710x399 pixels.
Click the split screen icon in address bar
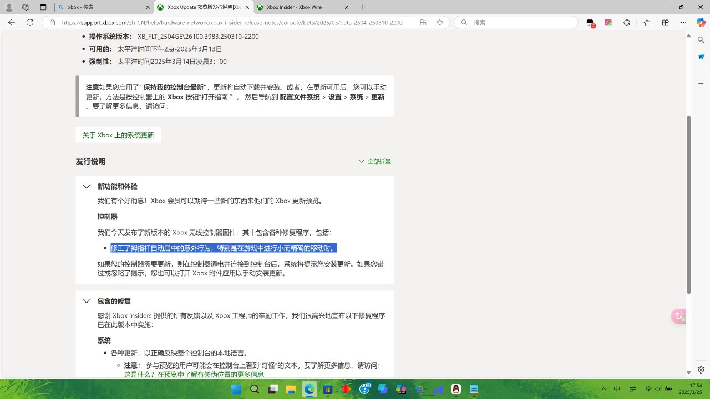tap(423, 23)
